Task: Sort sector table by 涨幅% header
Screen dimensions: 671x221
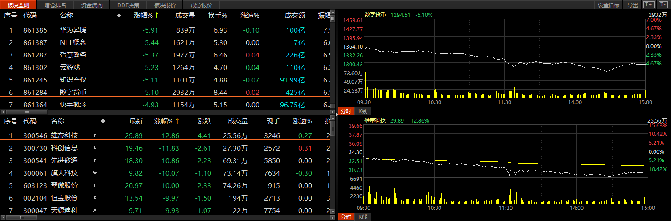Action: (x=146, y=16)
